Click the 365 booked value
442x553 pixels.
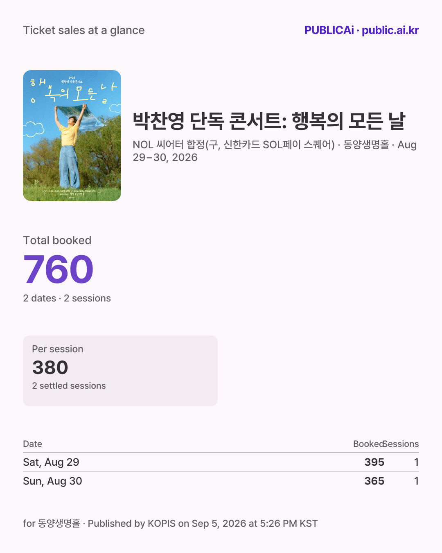coord(374,481)
